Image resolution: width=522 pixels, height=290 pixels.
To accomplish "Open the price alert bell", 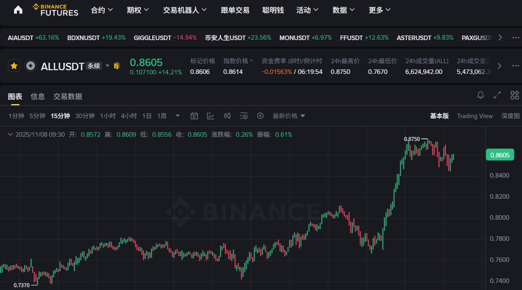I will coord(481,95).
